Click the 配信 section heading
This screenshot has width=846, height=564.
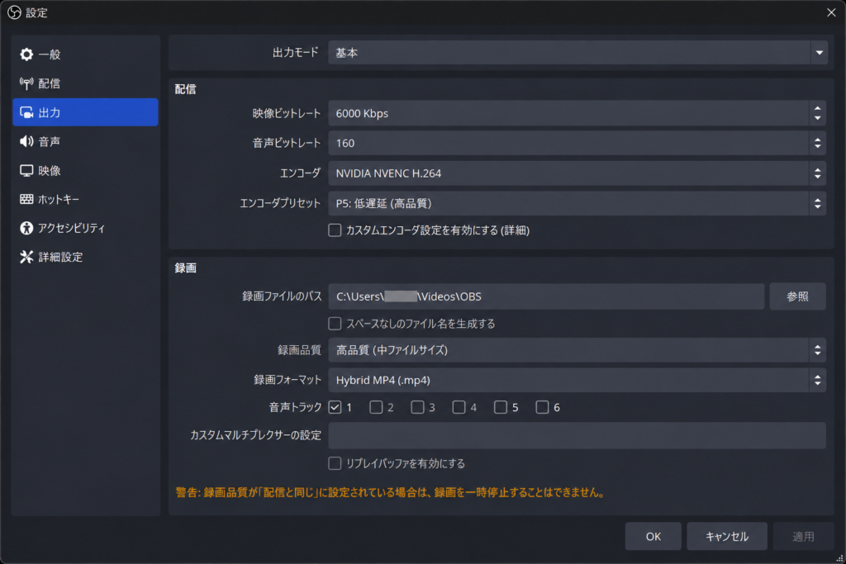coord(185,89)
